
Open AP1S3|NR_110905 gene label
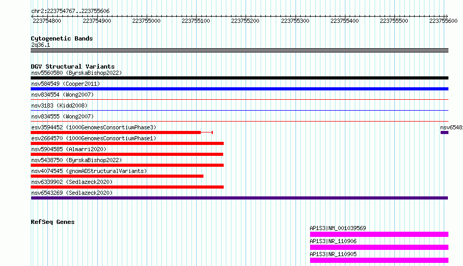click(x=333, y=254)
